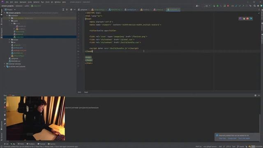The image size is (263, 148).
Task: Collapse the public folder
Action: tap(9, 21)
